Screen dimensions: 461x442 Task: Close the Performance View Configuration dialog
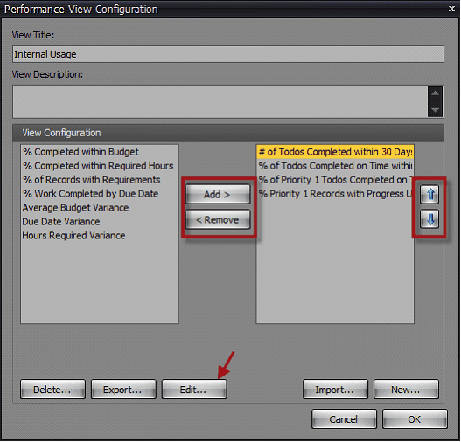pyautogui.click(x=451, y=9)
